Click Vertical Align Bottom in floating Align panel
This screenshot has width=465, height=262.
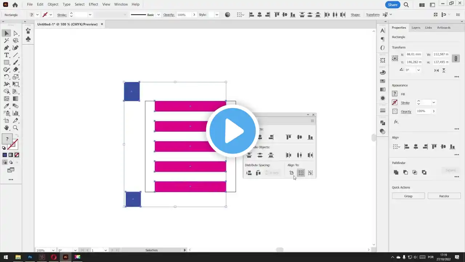click(310, 137)
